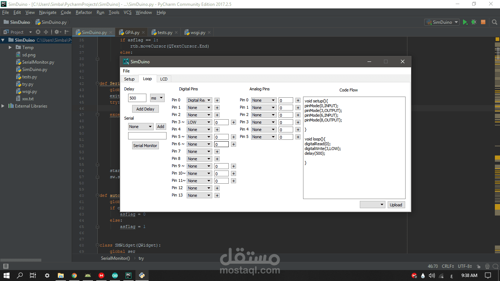The image size is (500, 281).
Task: Start debugging with the green bug icon
Action: point(474,22)
